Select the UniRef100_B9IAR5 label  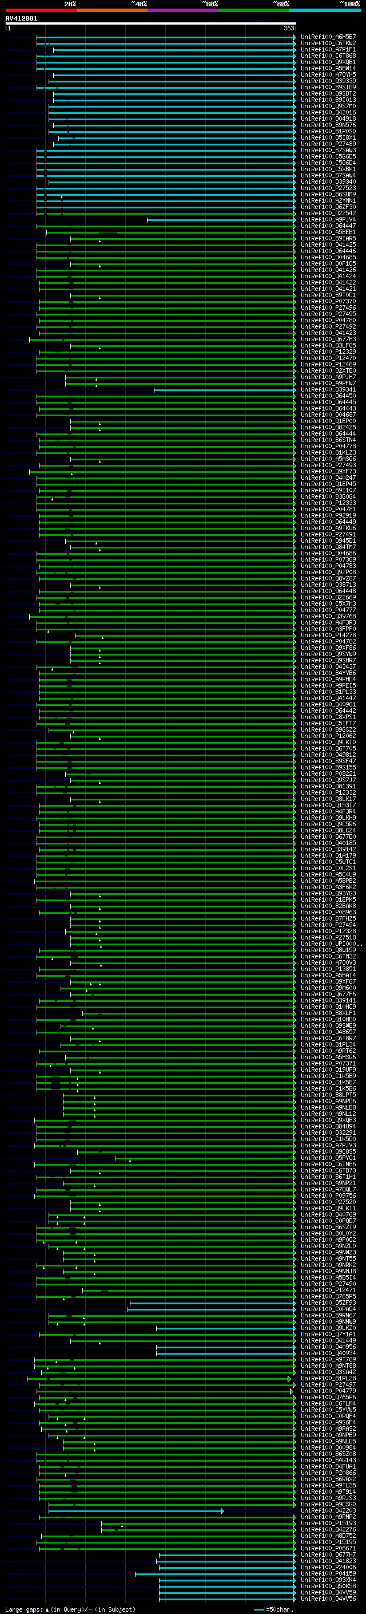point(328,238)
